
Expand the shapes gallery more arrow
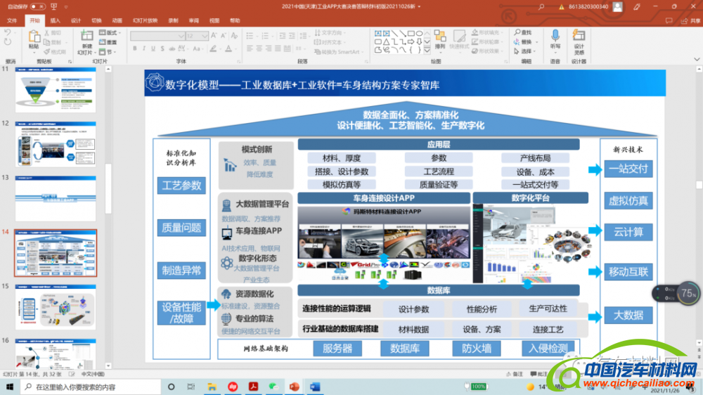[427, 50]
